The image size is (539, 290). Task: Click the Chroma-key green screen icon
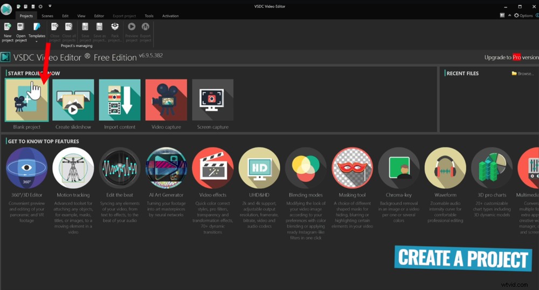[399, 168]
